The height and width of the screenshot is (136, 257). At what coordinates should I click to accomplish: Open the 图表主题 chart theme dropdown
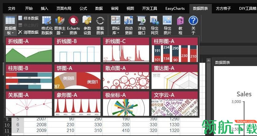click(60, 25)
